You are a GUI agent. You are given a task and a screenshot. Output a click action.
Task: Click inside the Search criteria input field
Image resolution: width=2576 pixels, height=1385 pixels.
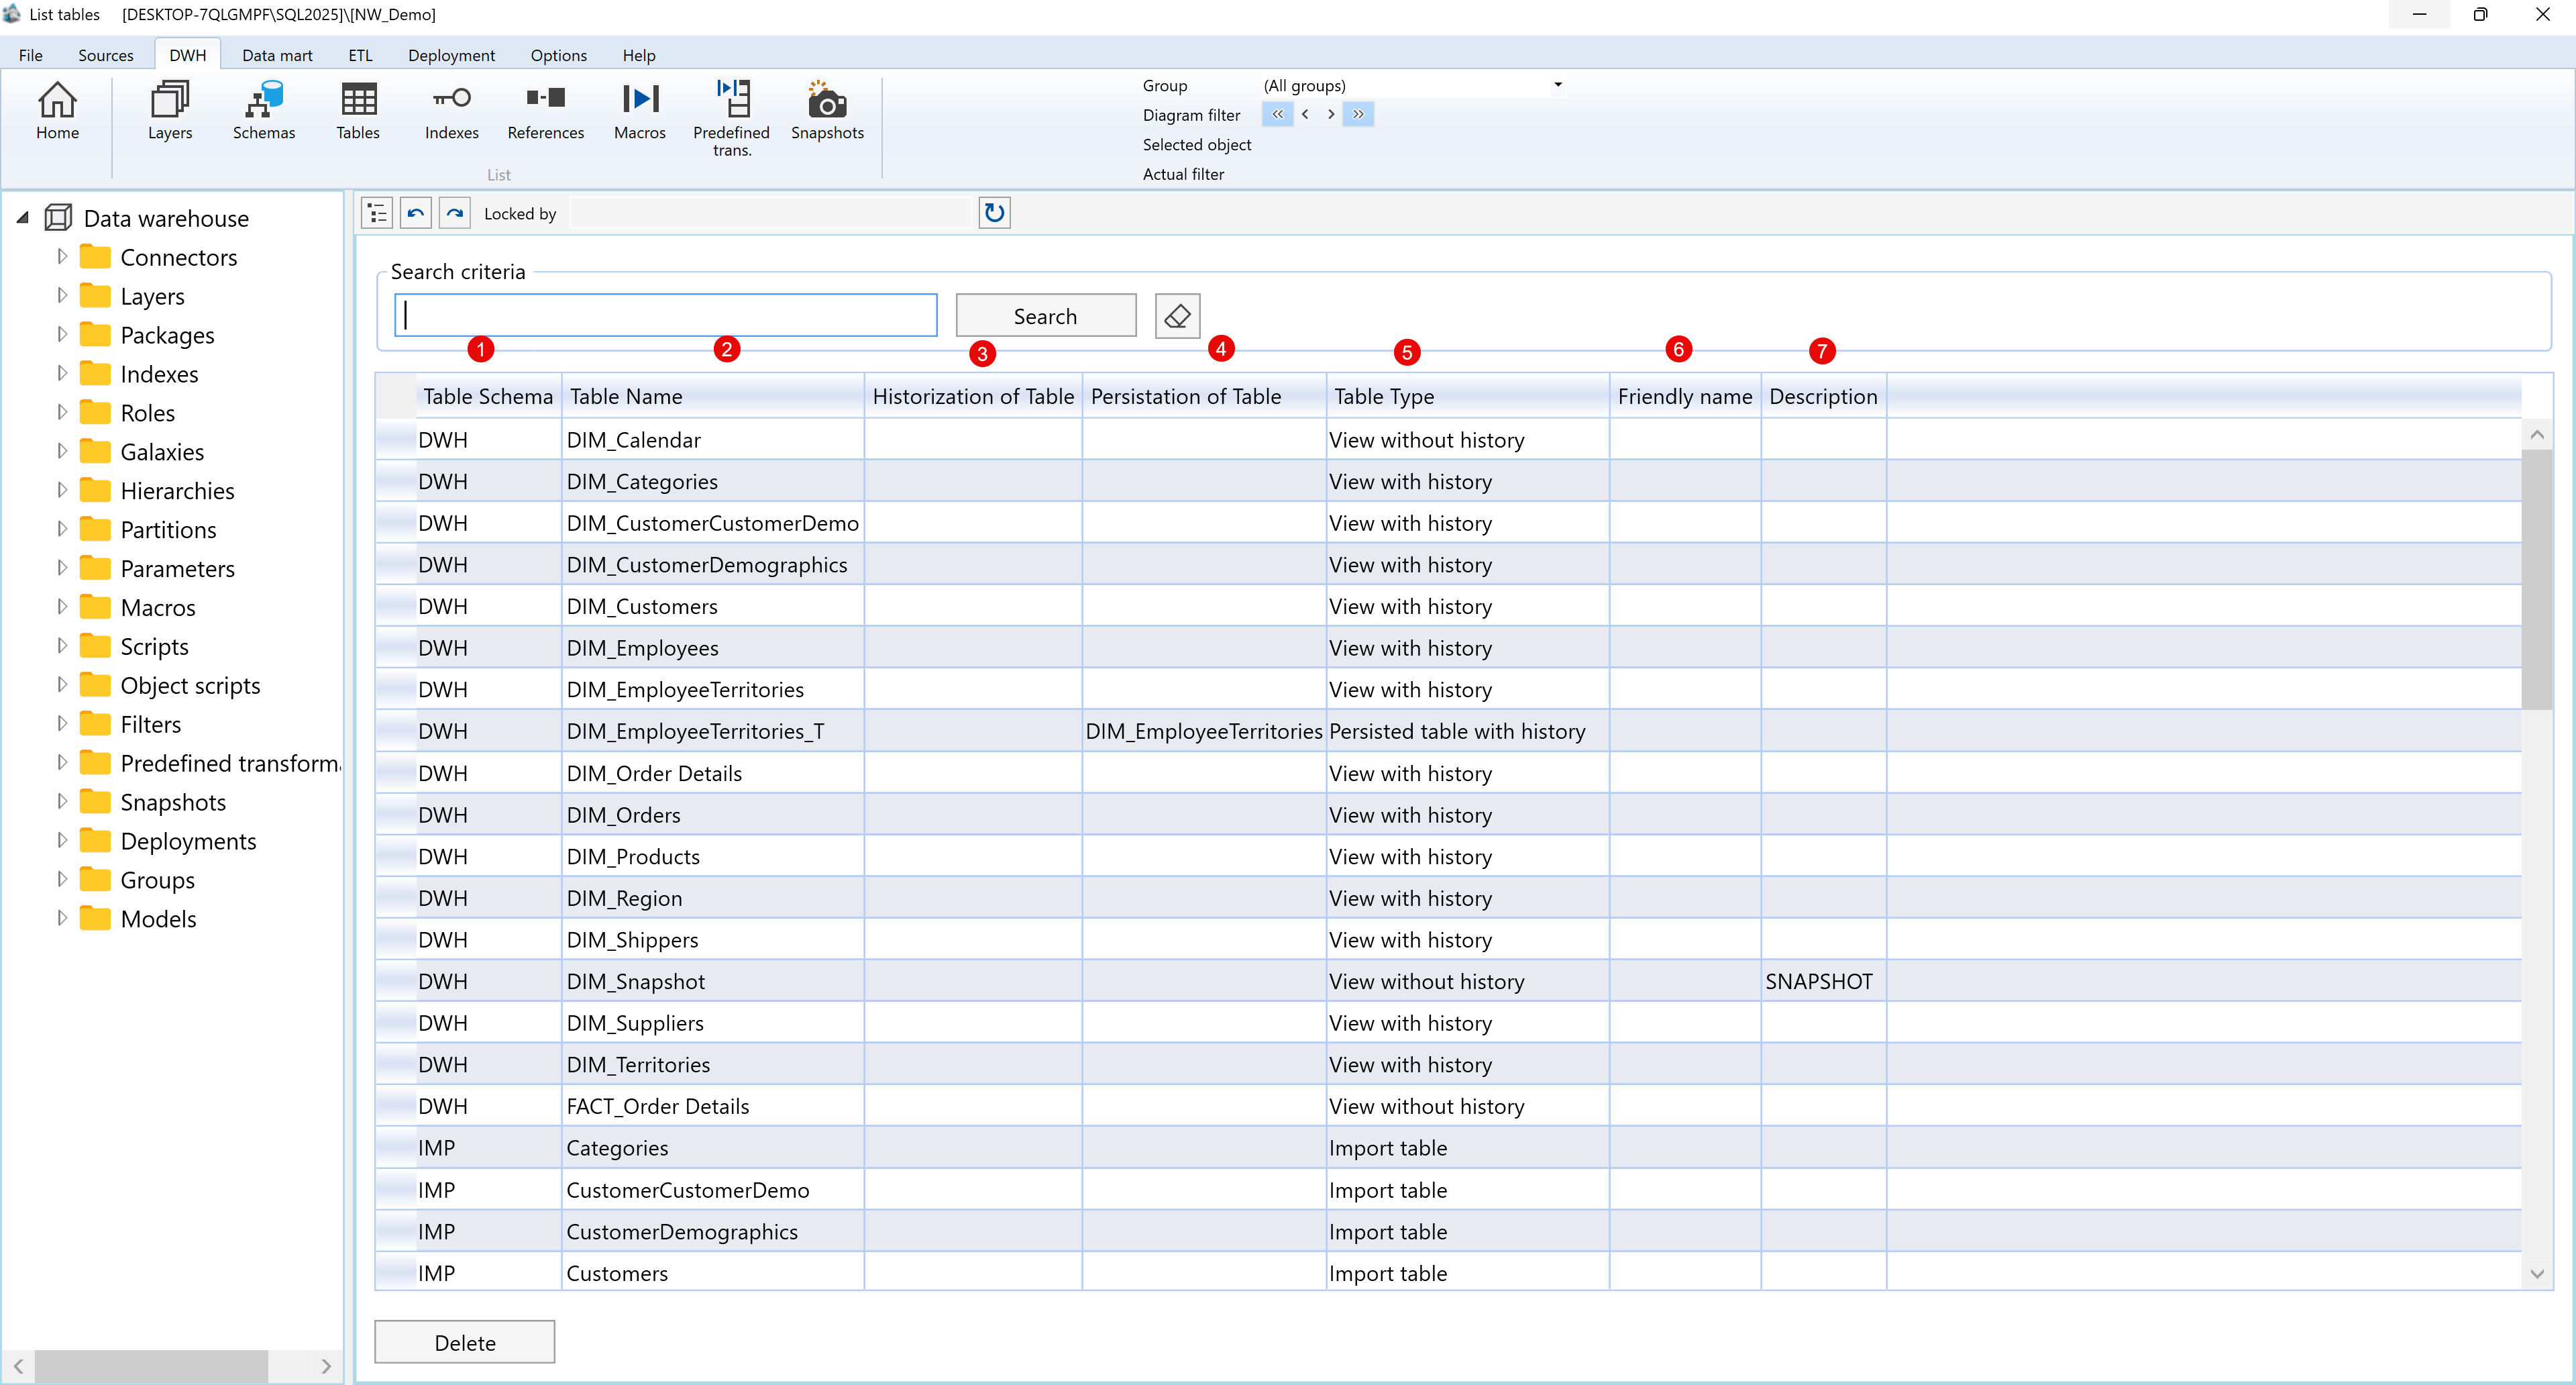[664, 315]
